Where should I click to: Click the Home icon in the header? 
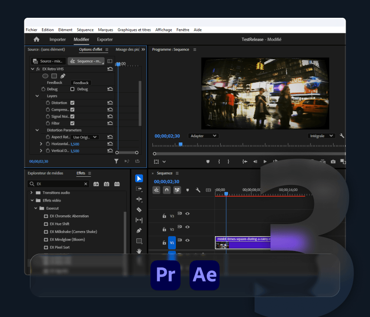click(36, 40)
